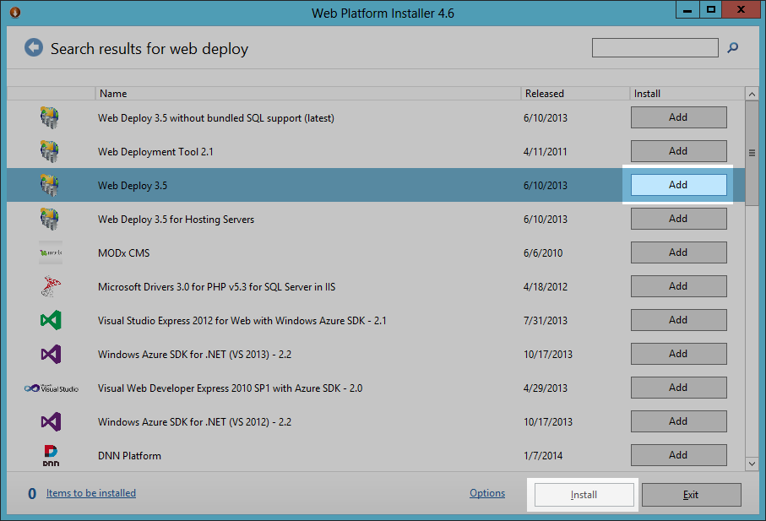
Task: Click the 6/6/2010 release date
Action: point(543,253)
